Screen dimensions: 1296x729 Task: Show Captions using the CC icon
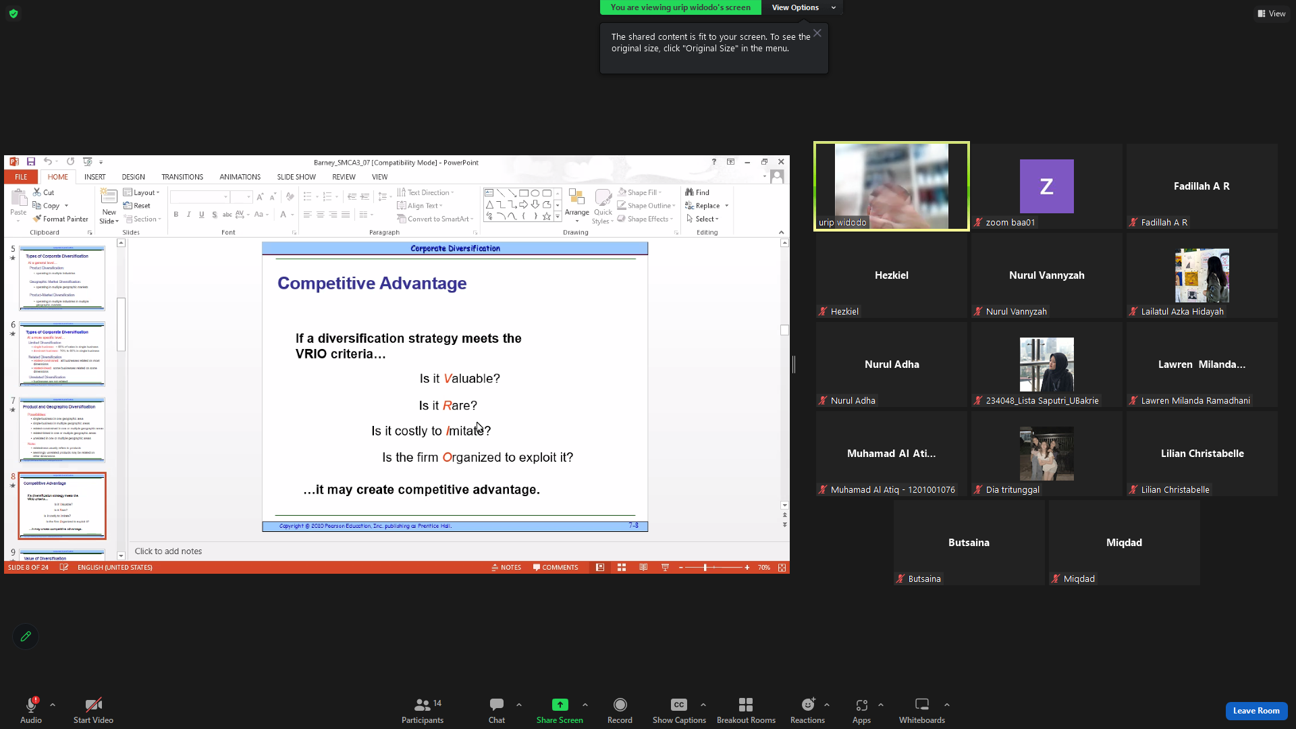pyautogui.click(x=679, y=705)
